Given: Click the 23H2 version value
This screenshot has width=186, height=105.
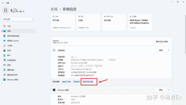Looking at the screenshot, I should coord(73,100).
